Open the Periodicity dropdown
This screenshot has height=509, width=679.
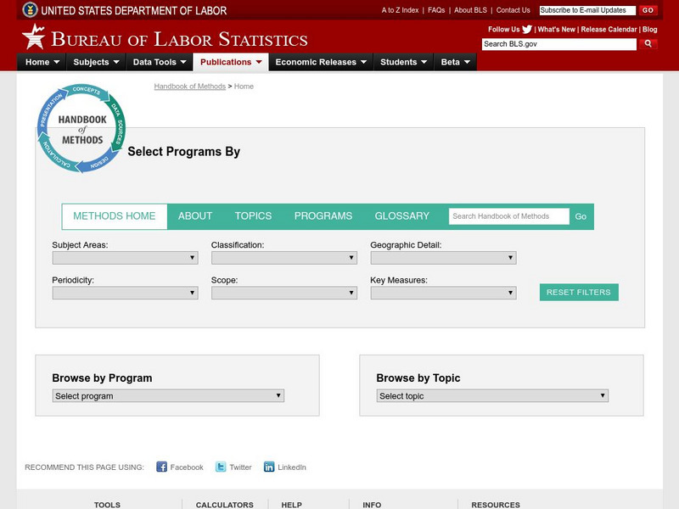click(x=125, y=293)
